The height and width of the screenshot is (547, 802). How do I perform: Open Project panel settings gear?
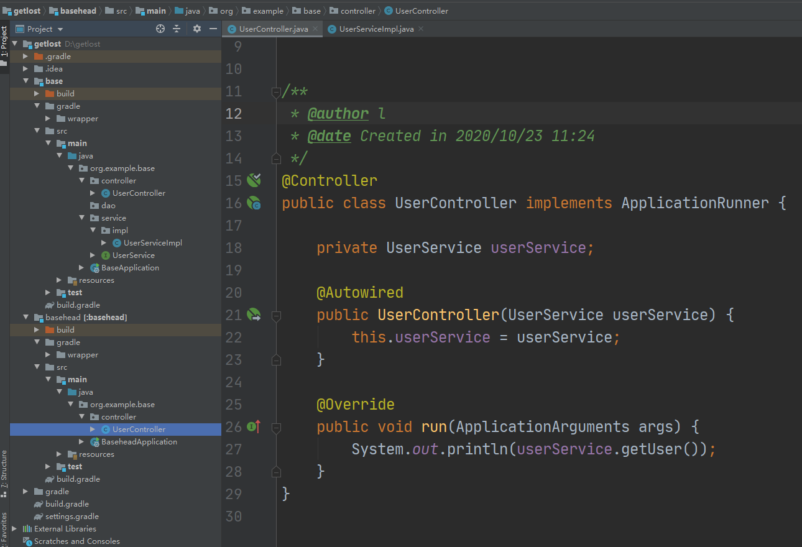(x=197, y=29)
